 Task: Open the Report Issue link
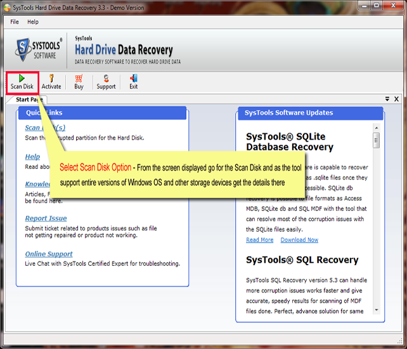(x=46, y=218)
